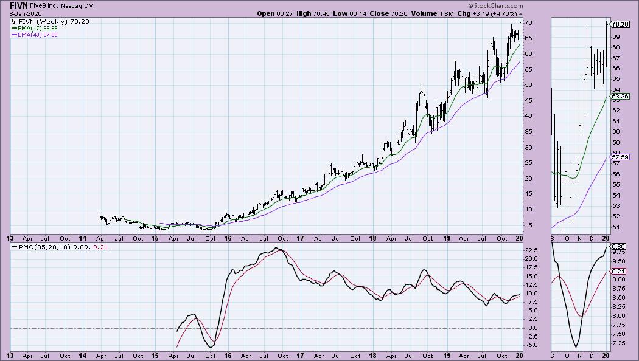Screen dimensions: 639x361
Task: Click the Chg +3.19 (+4.76%) value
Action: [x=487, y=13]
